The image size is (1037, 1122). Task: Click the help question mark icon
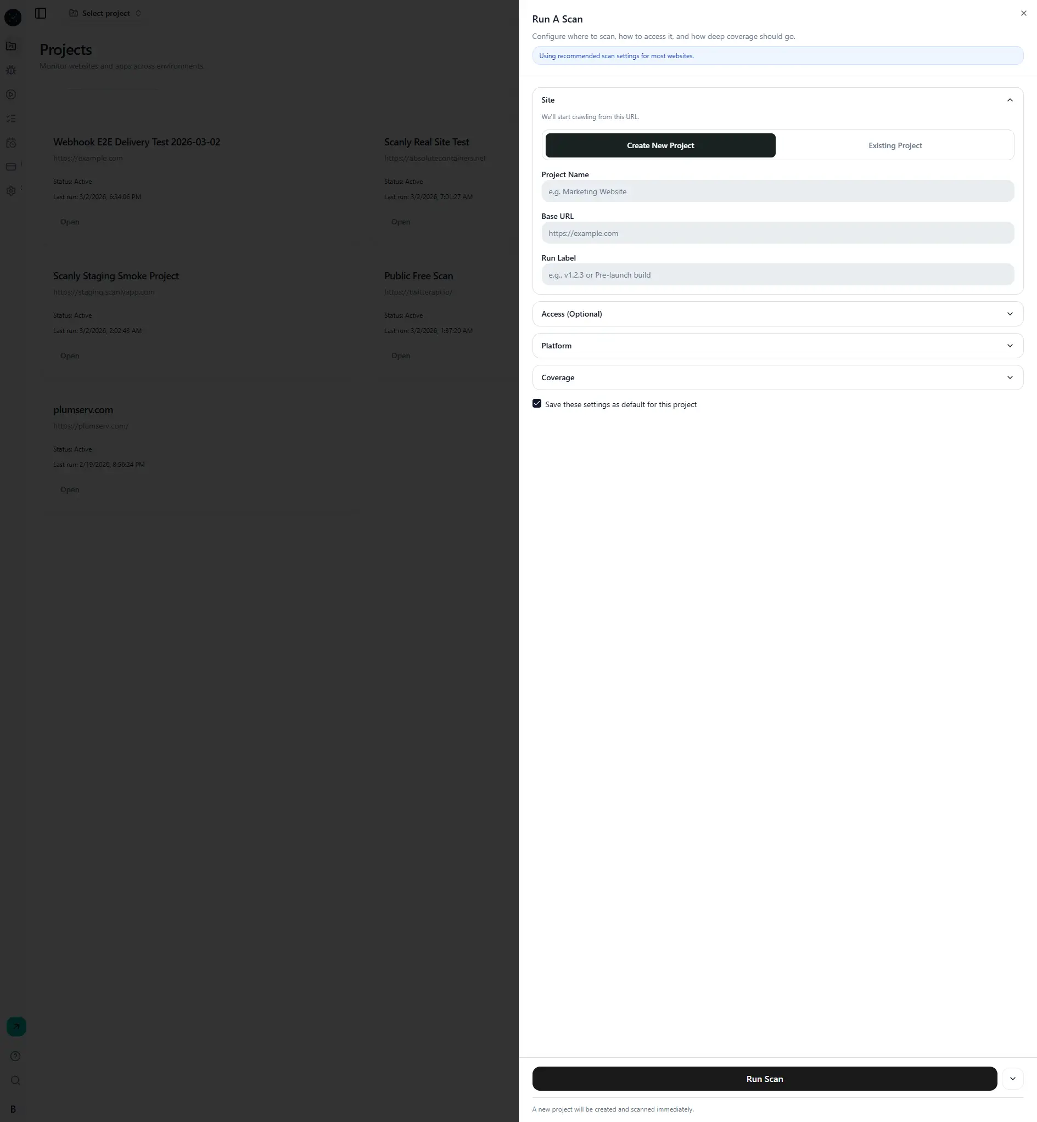(15, 1056)
